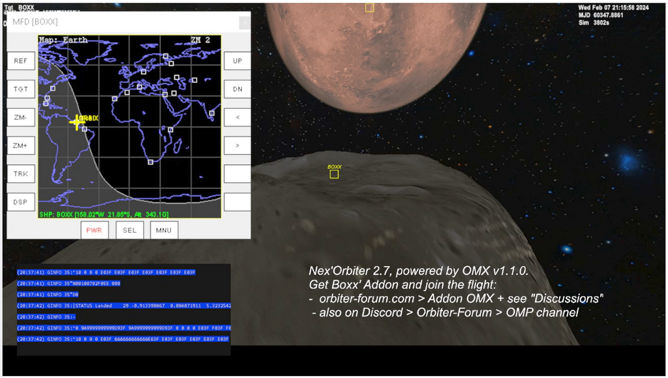The height and width of the screenshot is (378, 668).
Task: Toggle MFD power with PWR button
Action: [94, 230]
